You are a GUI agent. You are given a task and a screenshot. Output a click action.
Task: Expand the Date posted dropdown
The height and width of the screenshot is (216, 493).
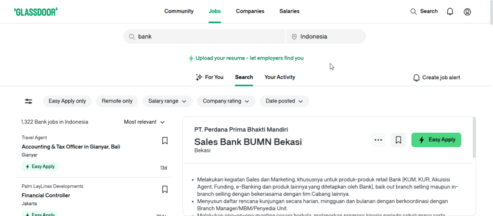click(x=285, y=101)
